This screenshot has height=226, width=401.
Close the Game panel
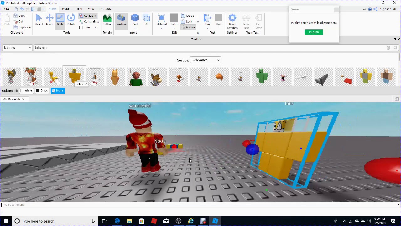pos(336,9)
